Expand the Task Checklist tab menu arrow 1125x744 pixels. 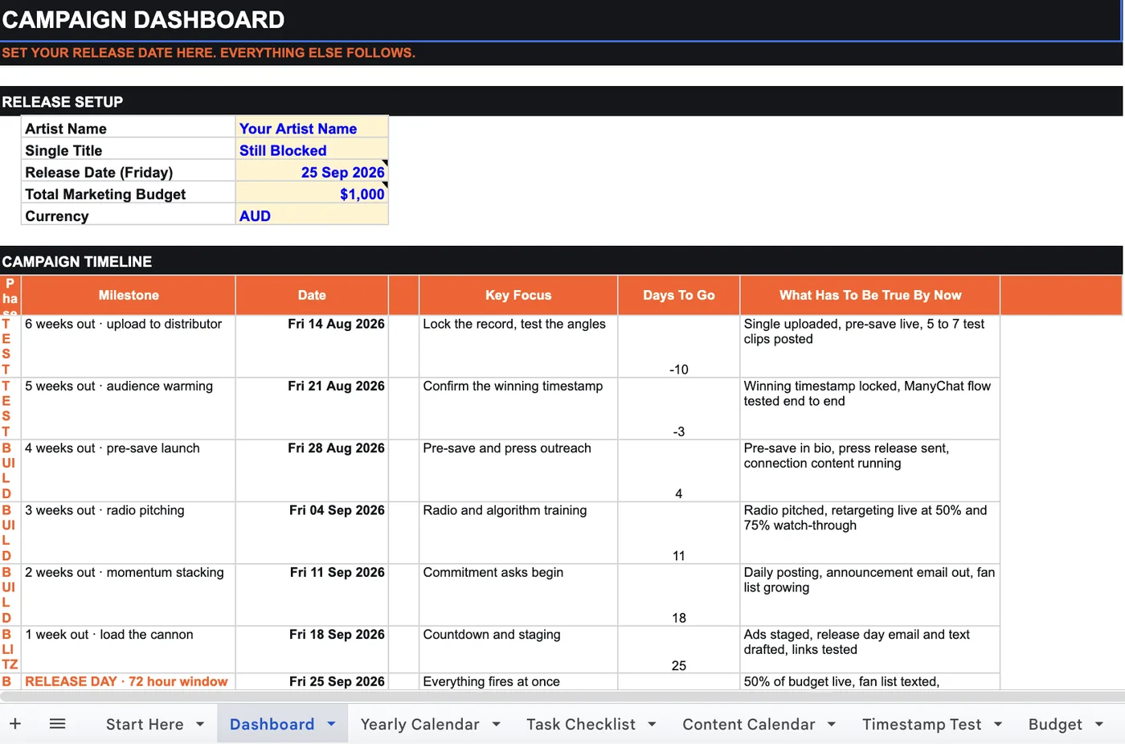[652, 724]
